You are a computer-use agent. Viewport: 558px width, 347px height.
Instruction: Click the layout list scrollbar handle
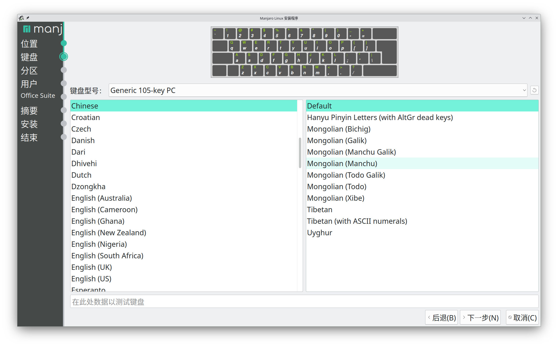coord(300,153)
